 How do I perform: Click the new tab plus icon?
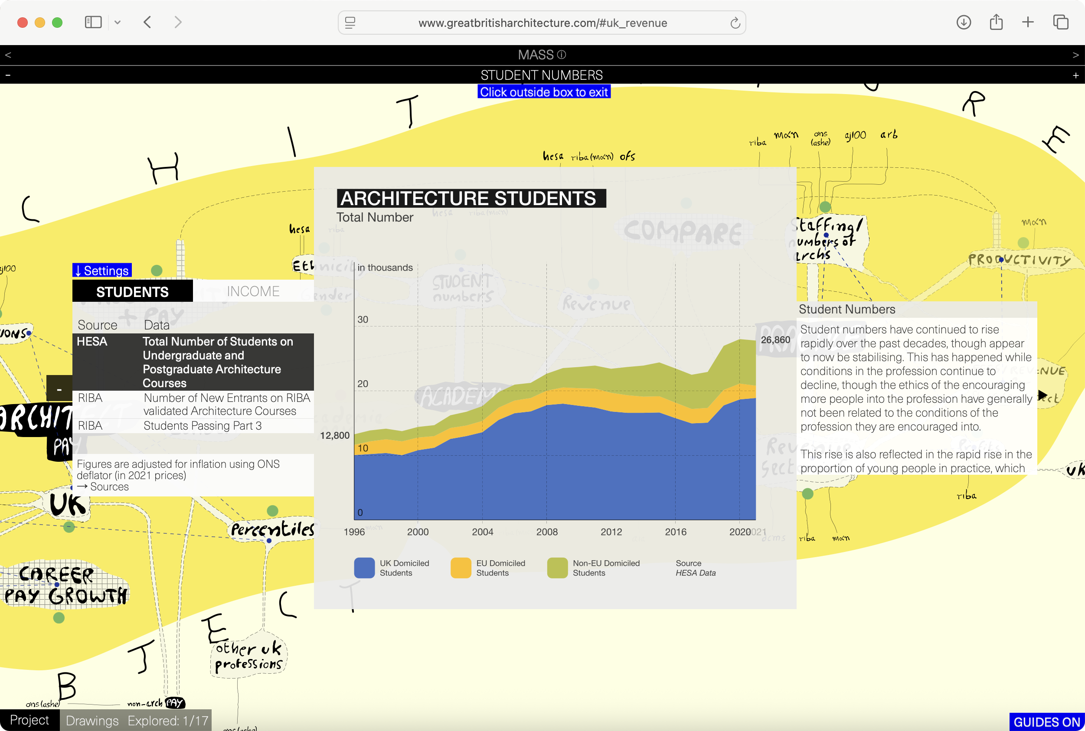[x=1028, y=22]
